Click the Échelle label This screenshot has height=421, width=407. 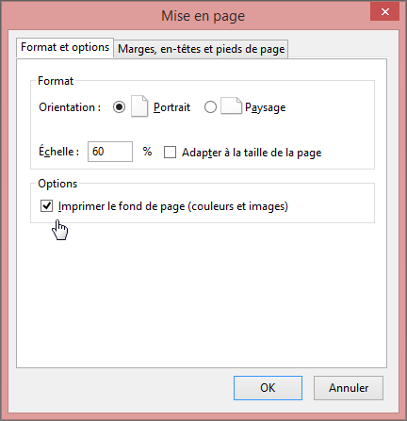[x=58, y=152]
